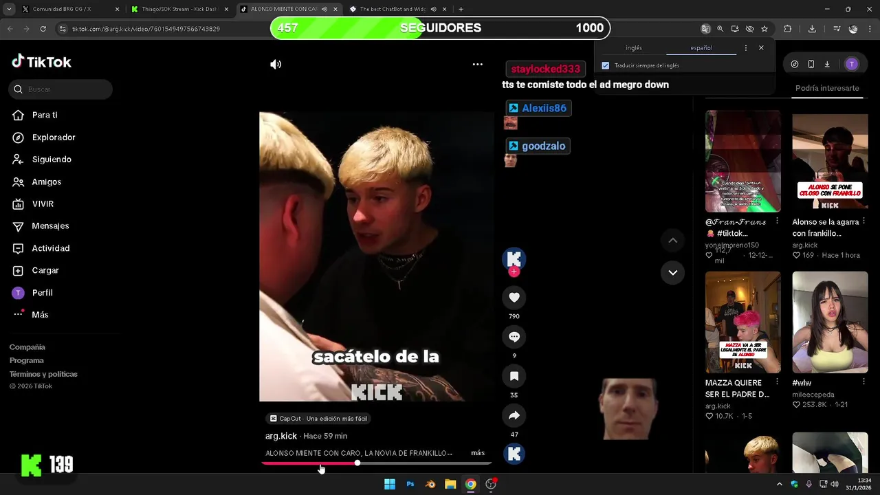Toggle 'Traducir siempre del inglés' checkbox

click(x=605, y=65)
